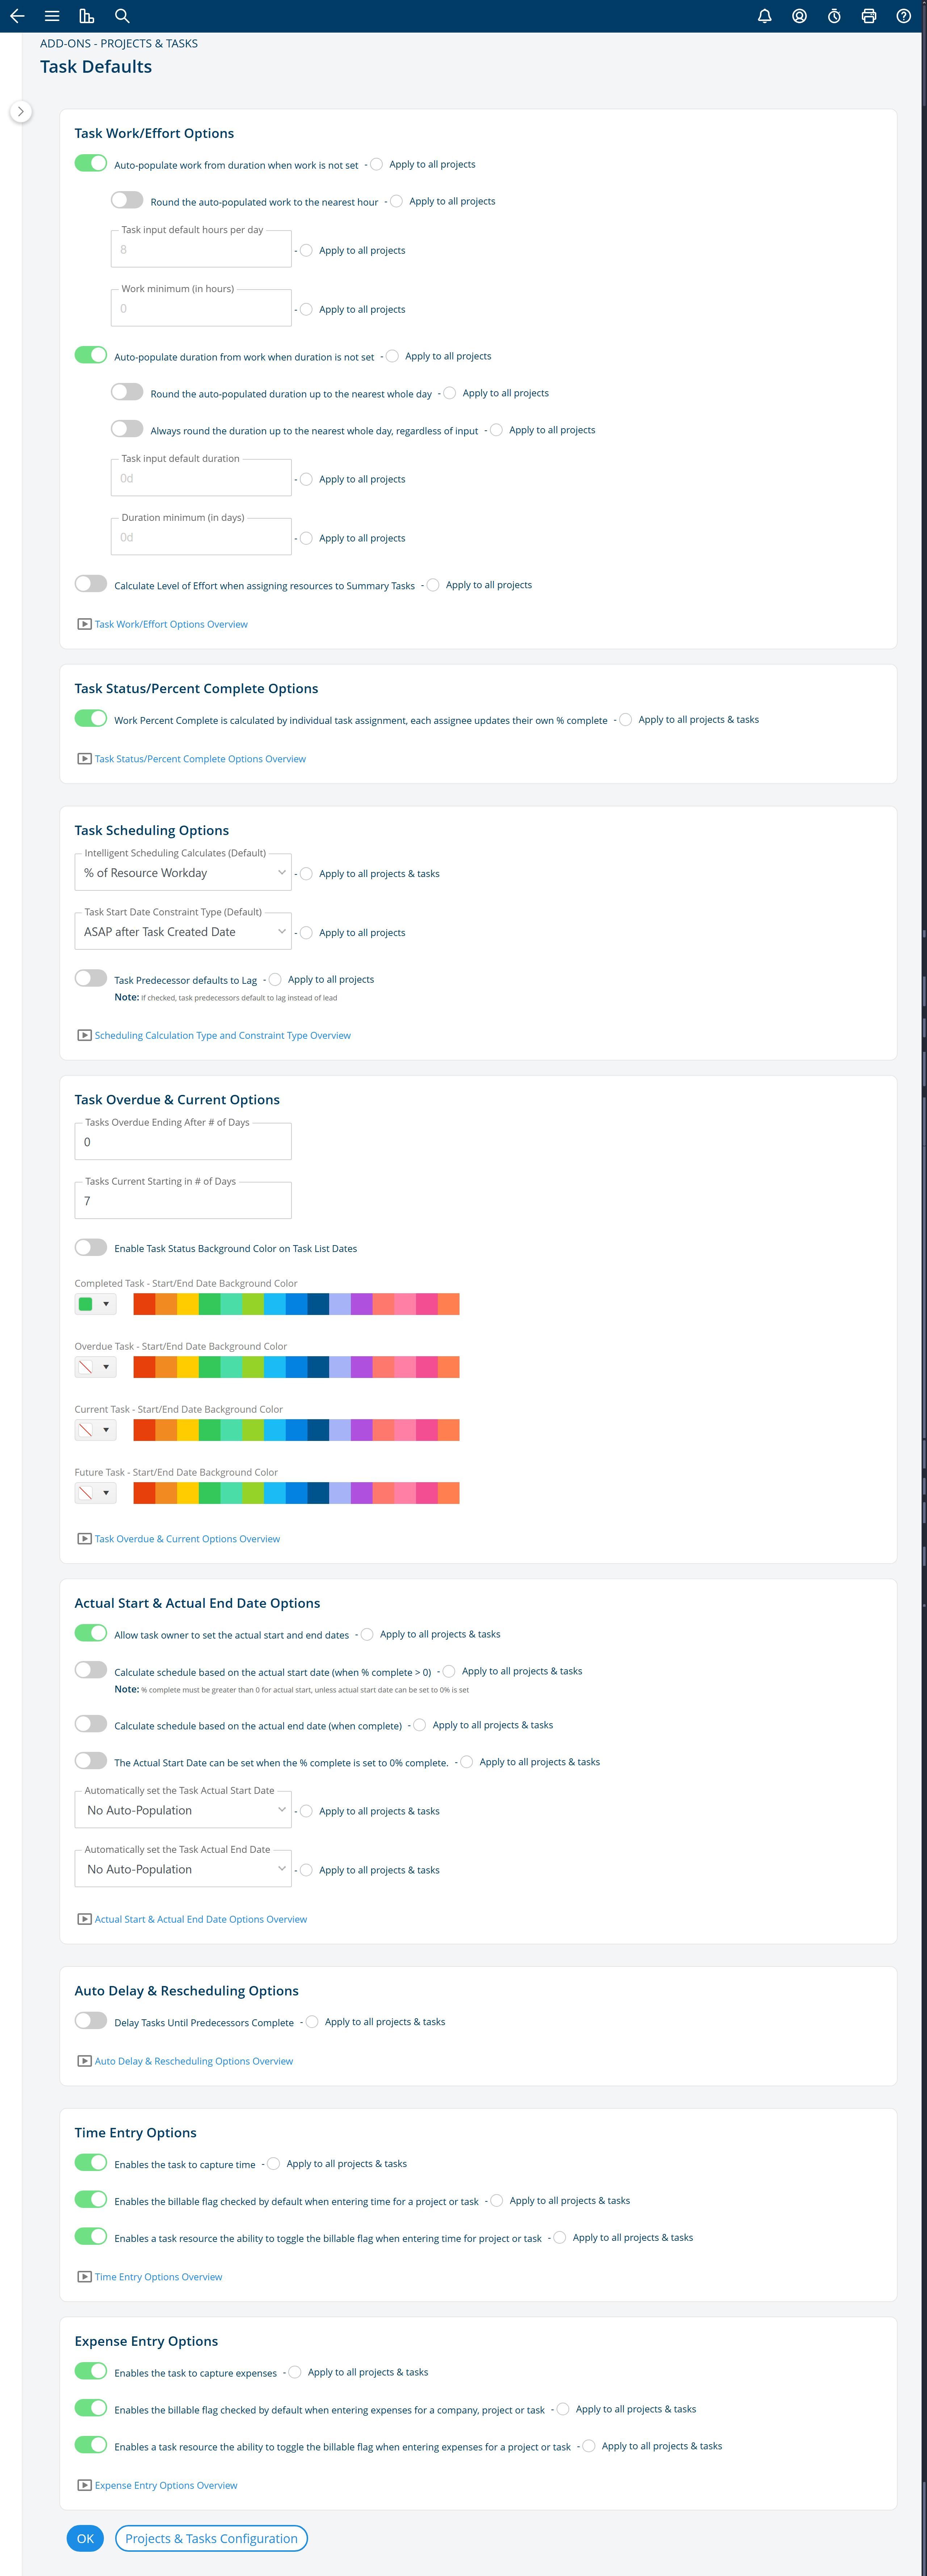Viewport: 927px width, 2576px height.
Task: Open Projects & Tasks Configuration
Action: pos(211,2538)
